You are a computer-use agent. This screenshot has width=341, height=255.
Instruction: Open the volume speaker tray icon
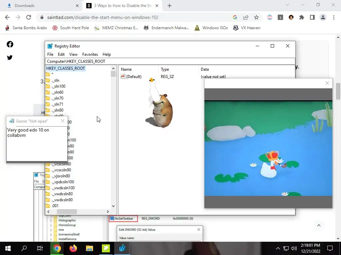pyautogui.click(x=294, y=248)
